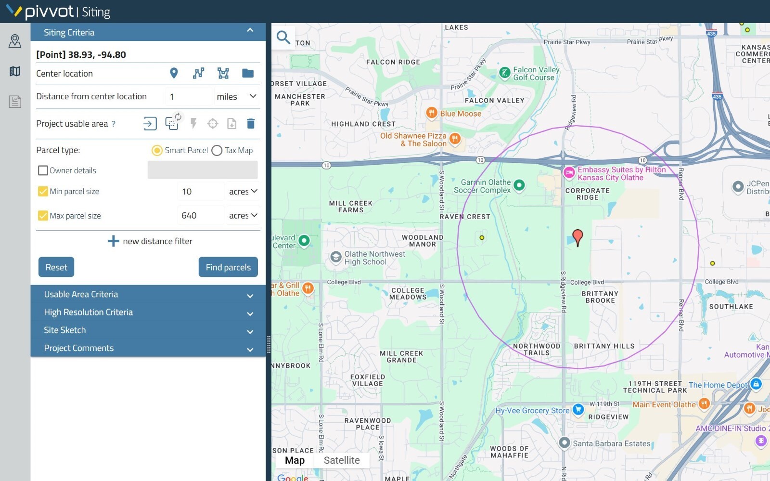Select the Tax Map radio button
Viewport: 770px width, 481px height.
click(x=217, y=150)
